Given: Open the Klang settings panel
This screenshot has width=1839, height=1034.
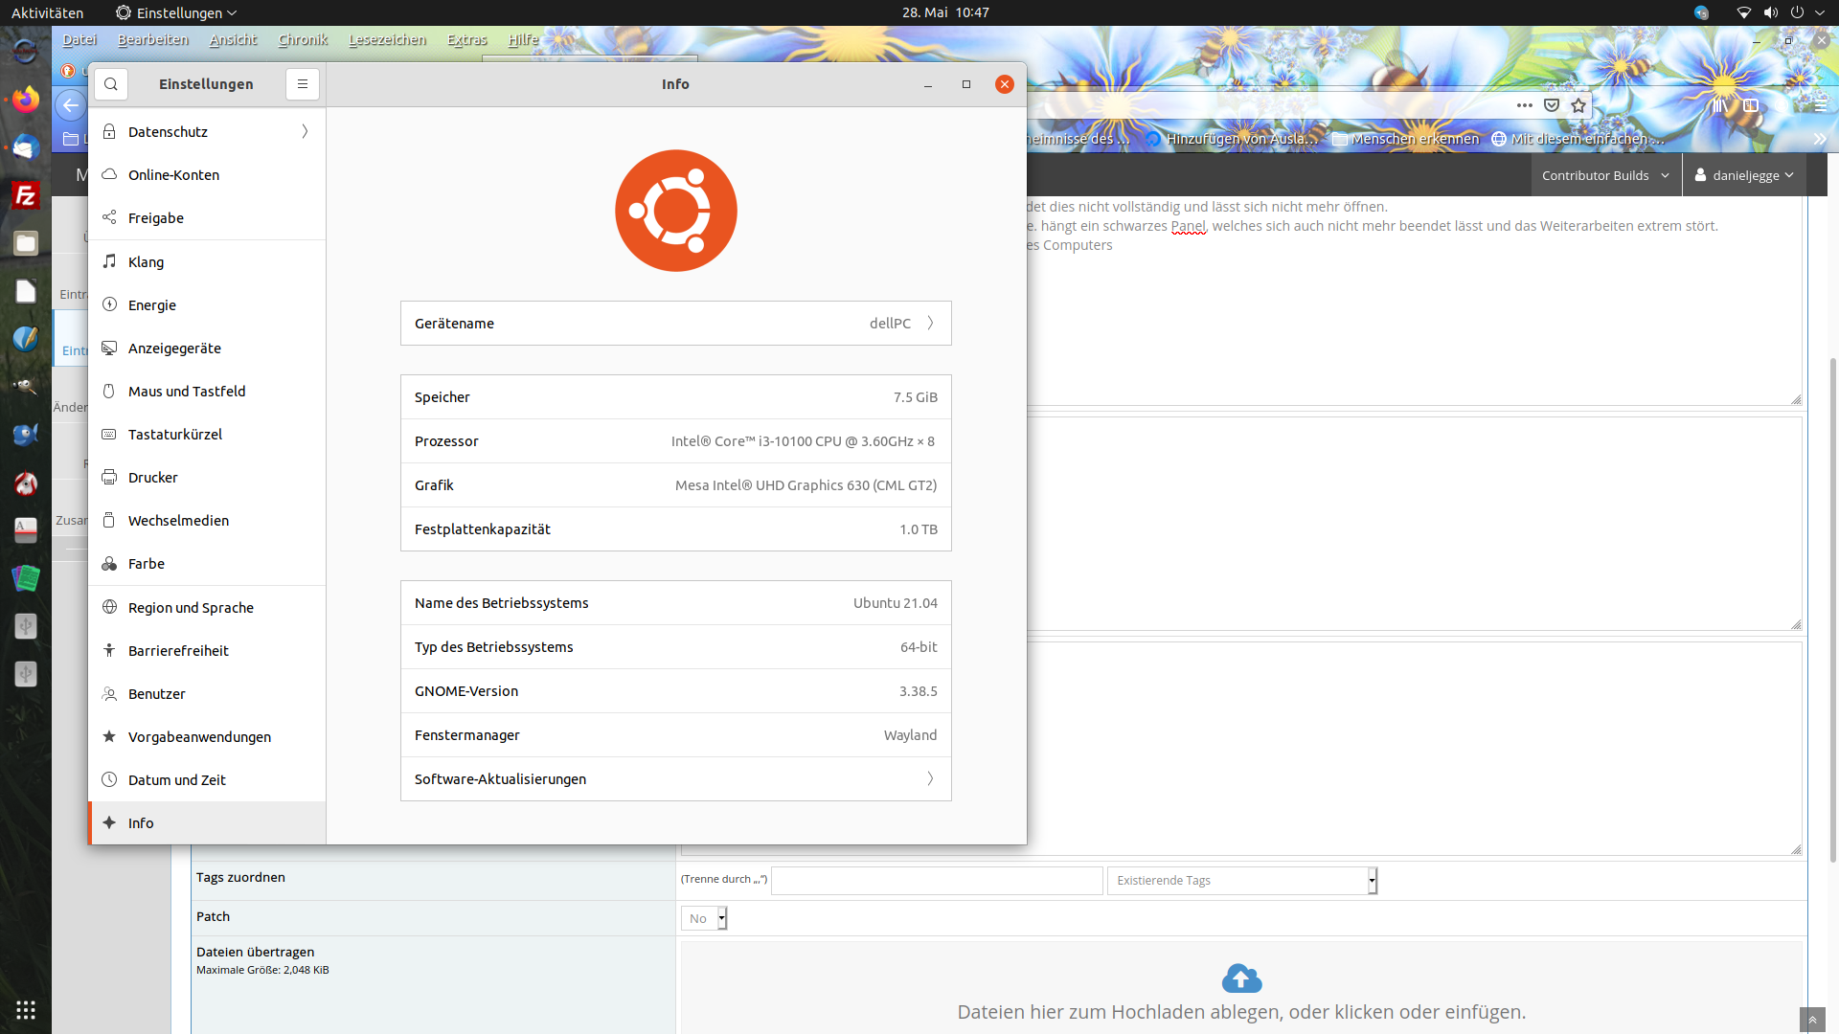Looking at the screenshot, I should click(147, 261).
